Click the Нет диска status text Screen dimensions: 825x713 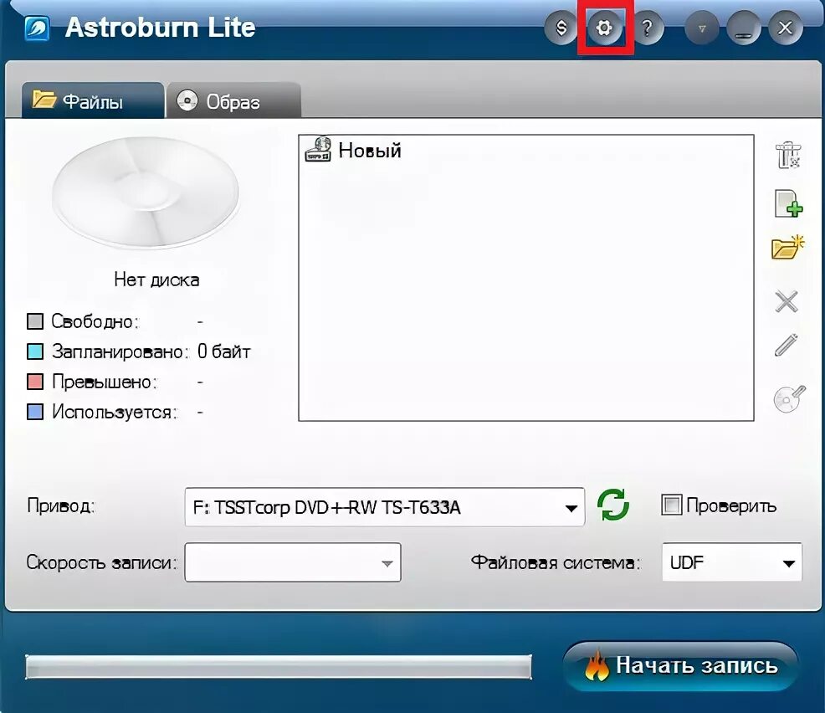[x=156, y=280]
